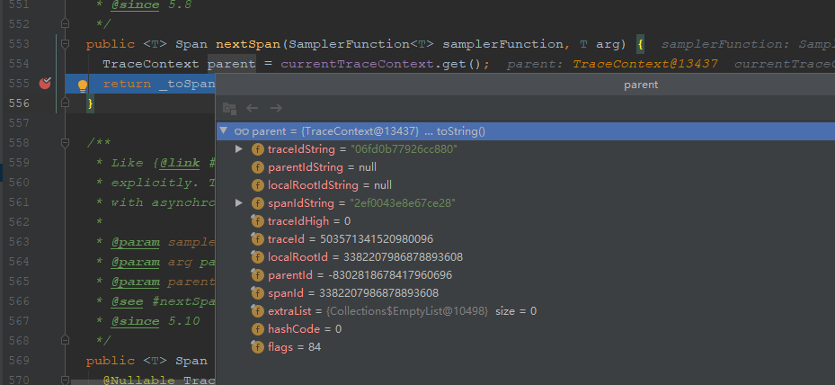Click the 'parent' variable on line 554

click(232, 64)
